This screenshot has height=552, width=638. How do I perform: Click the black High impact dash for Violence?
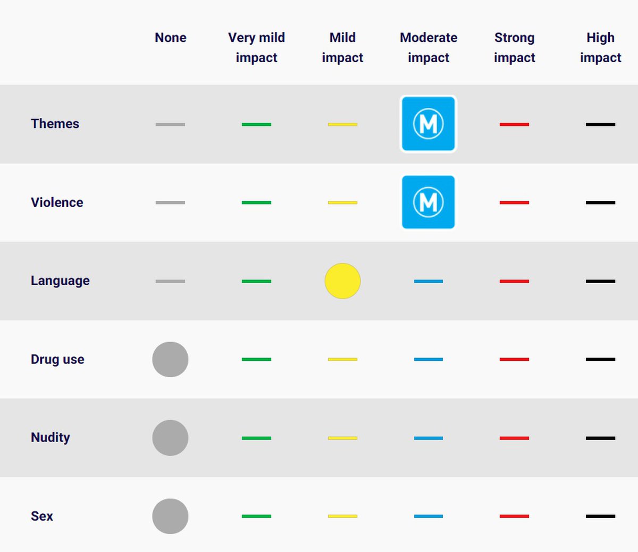[x=600, y=202]
